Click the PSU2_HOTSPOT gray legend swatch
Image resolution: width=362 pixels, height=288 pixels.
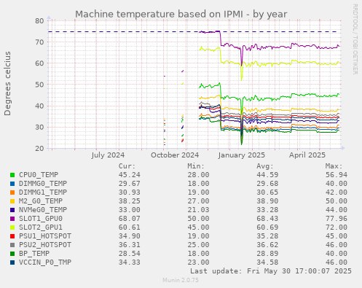click(x=12, y=245)
